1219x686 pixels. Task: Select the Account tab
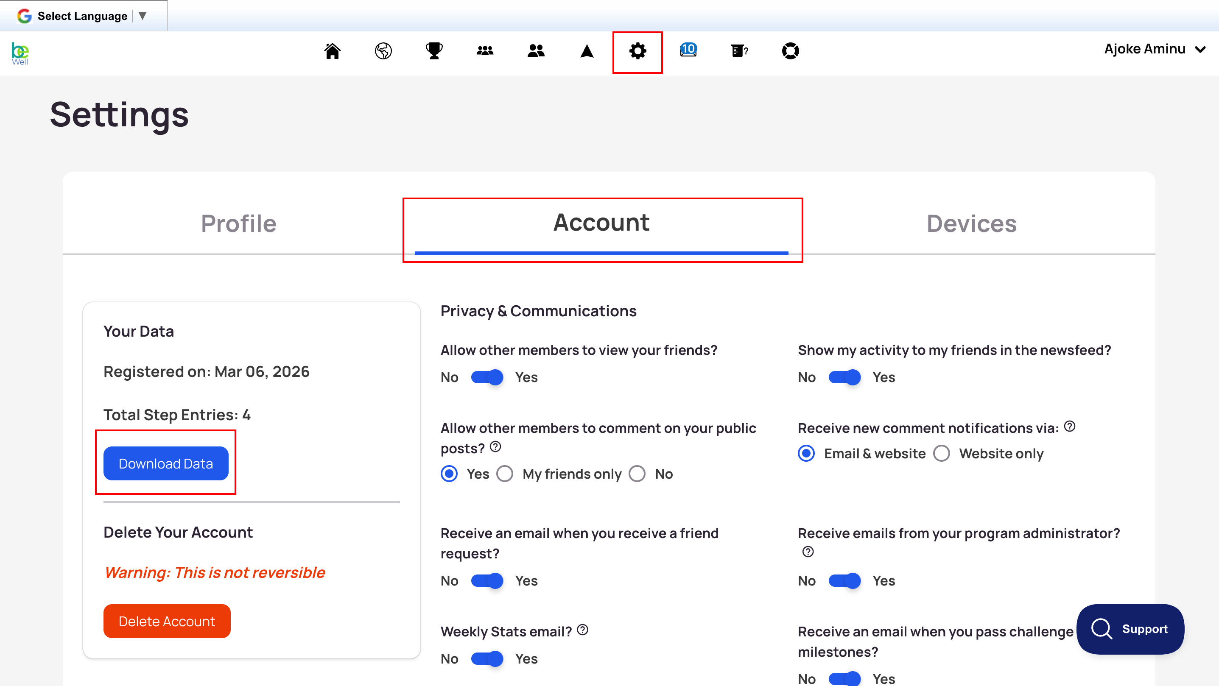[601, 222]
